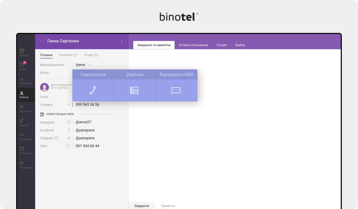
Task: Click the Facebook icon in custom fields
Action: (69, 130)
